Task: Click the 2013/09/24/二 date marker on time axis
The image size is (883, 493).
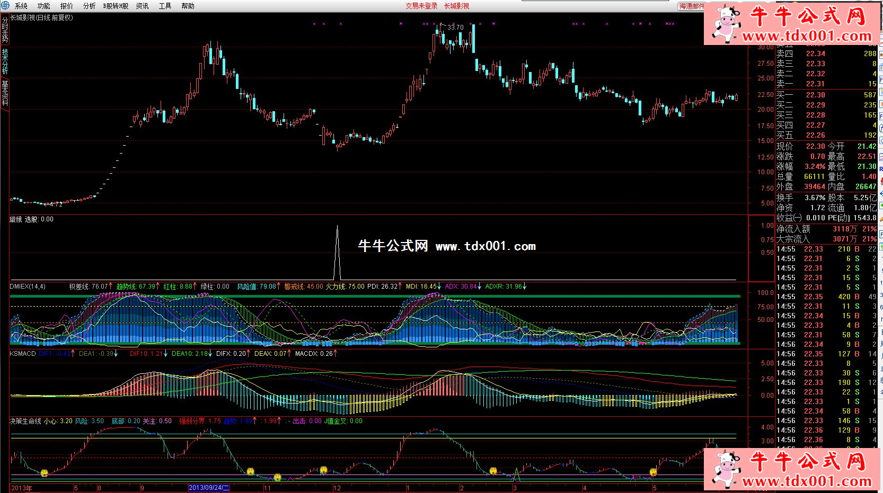Action: click(209, 488)
